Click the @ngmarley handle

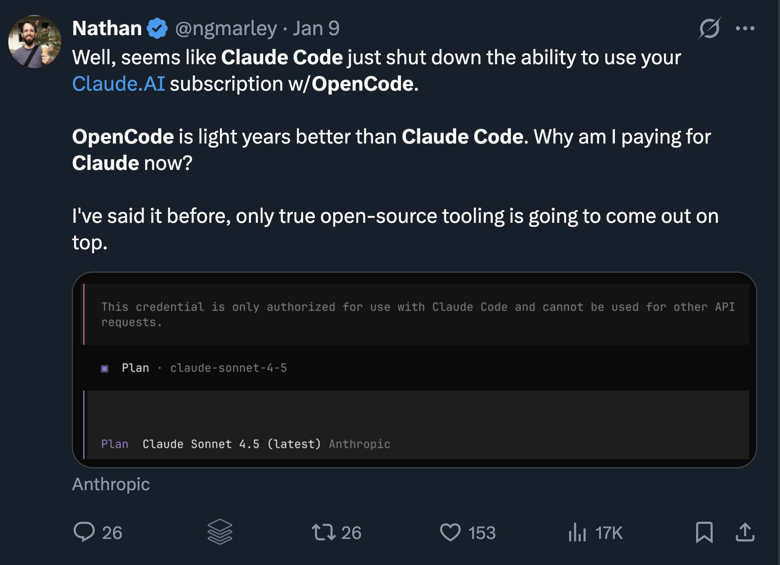(226, 28)
